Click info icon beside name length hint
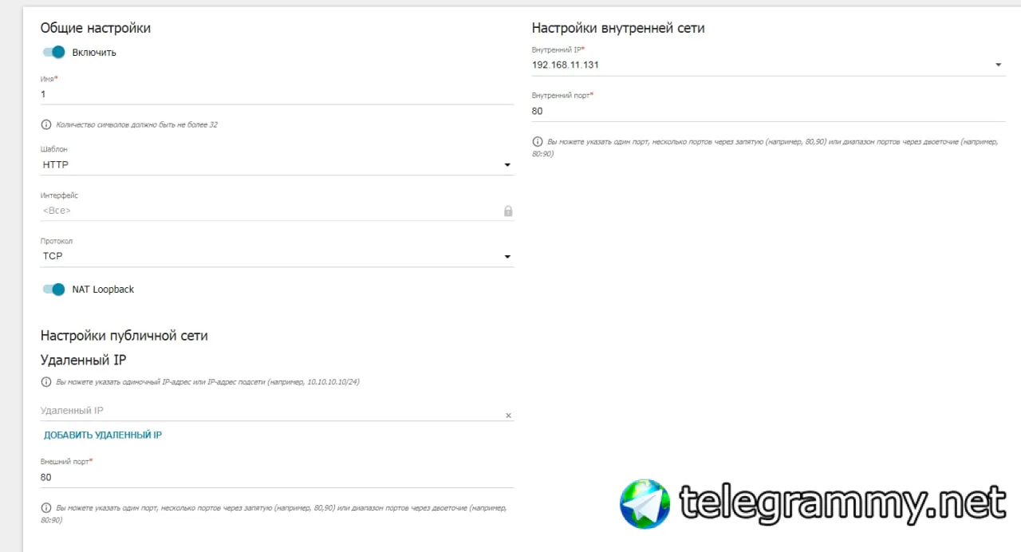 (46, 124)
